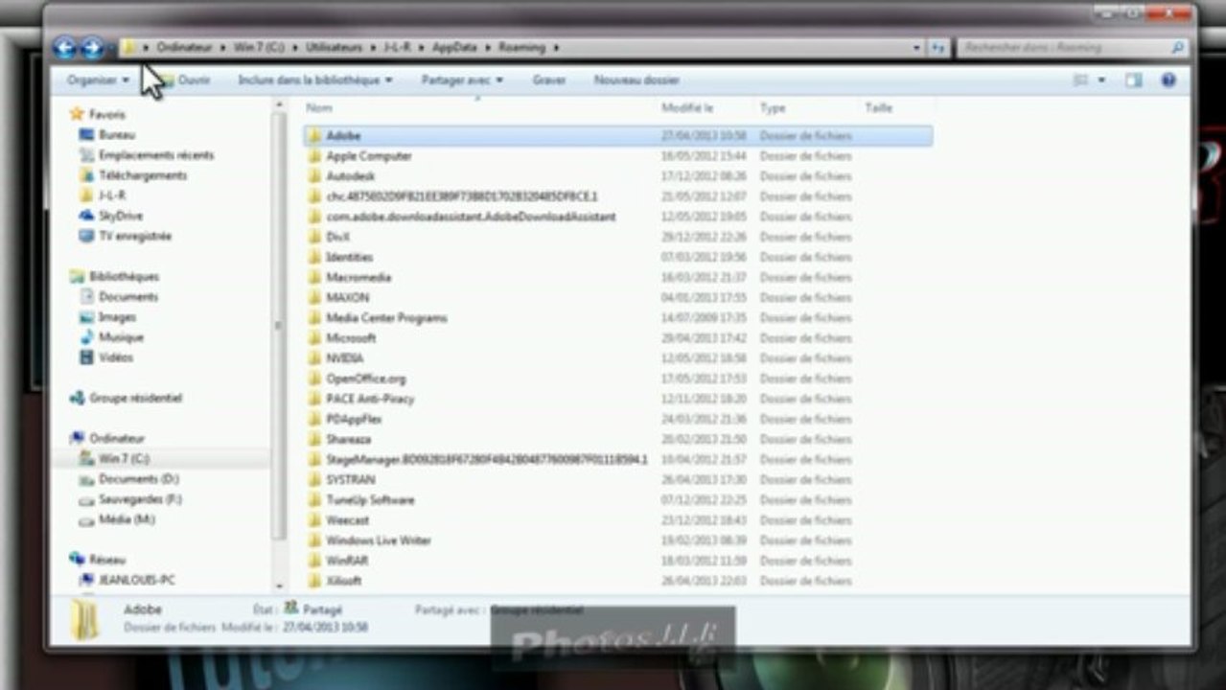
Task: Select Favoris star icon in sidebar
Action: point(77,114)
